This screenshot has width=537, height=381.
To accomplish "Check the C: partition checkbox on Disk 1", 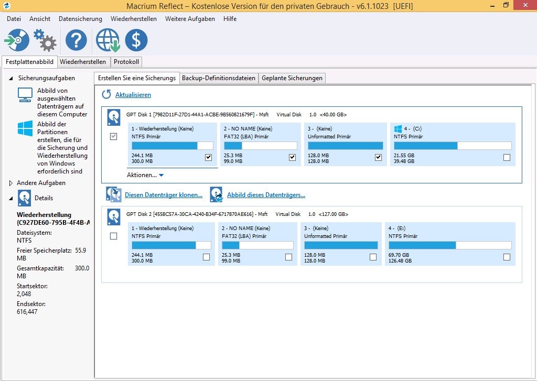I will (506, 157).
